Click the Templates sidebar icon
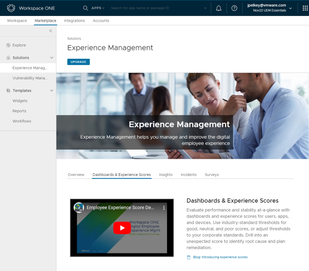 pos(8,91)
